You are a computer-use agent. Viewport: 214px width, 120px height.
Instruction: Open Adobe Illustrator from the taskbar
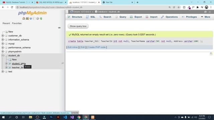tap(58, 117)
